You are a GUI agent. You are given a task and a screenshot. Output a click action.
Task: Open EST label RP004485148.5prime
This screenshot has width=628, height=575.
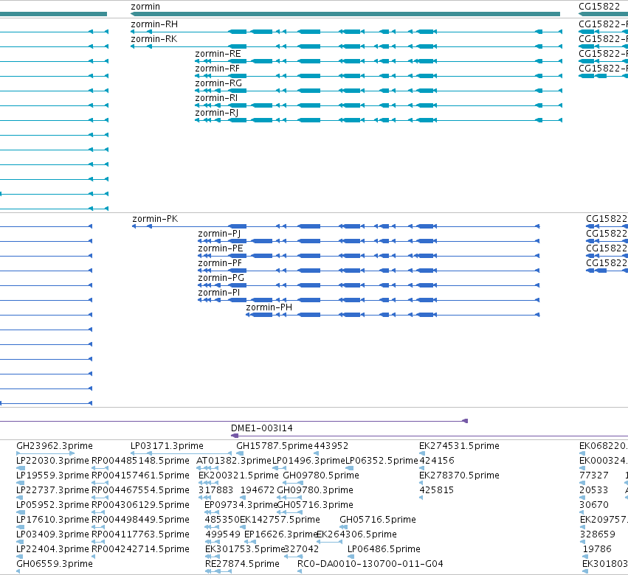pos(140,461)
